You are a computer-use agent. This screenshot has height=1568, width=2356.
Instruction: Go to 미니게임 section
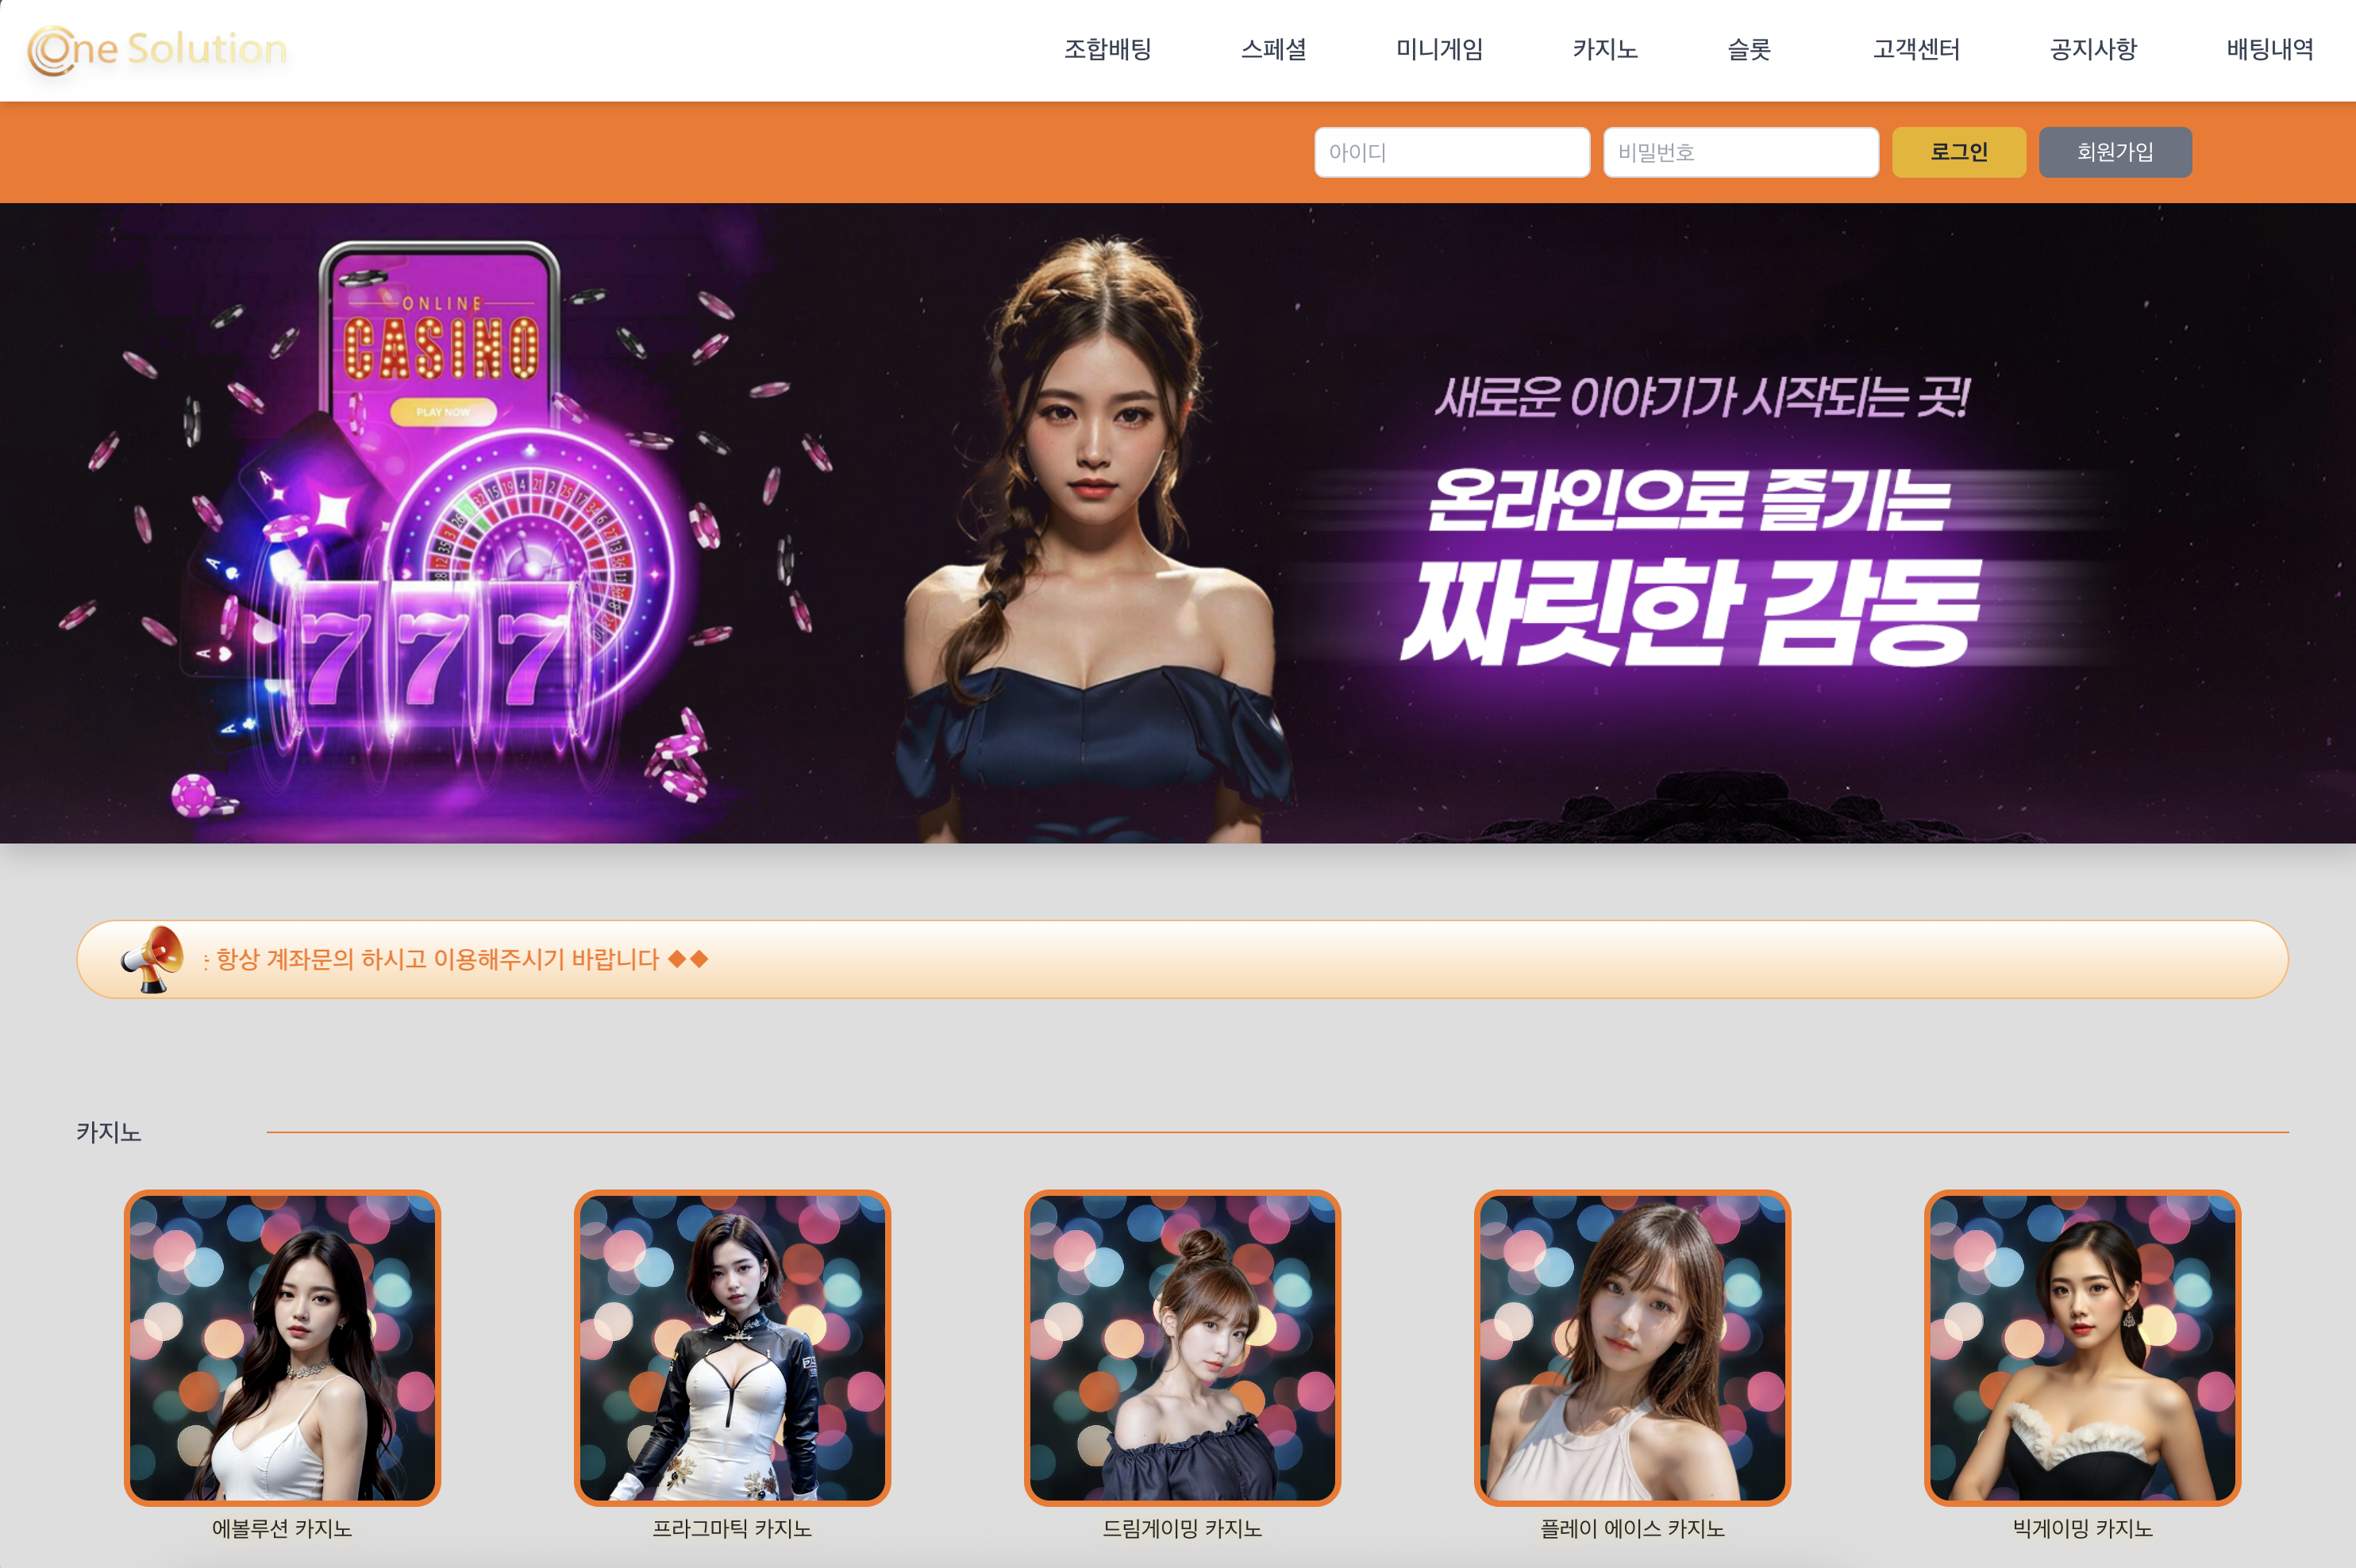click(1438, 49)
